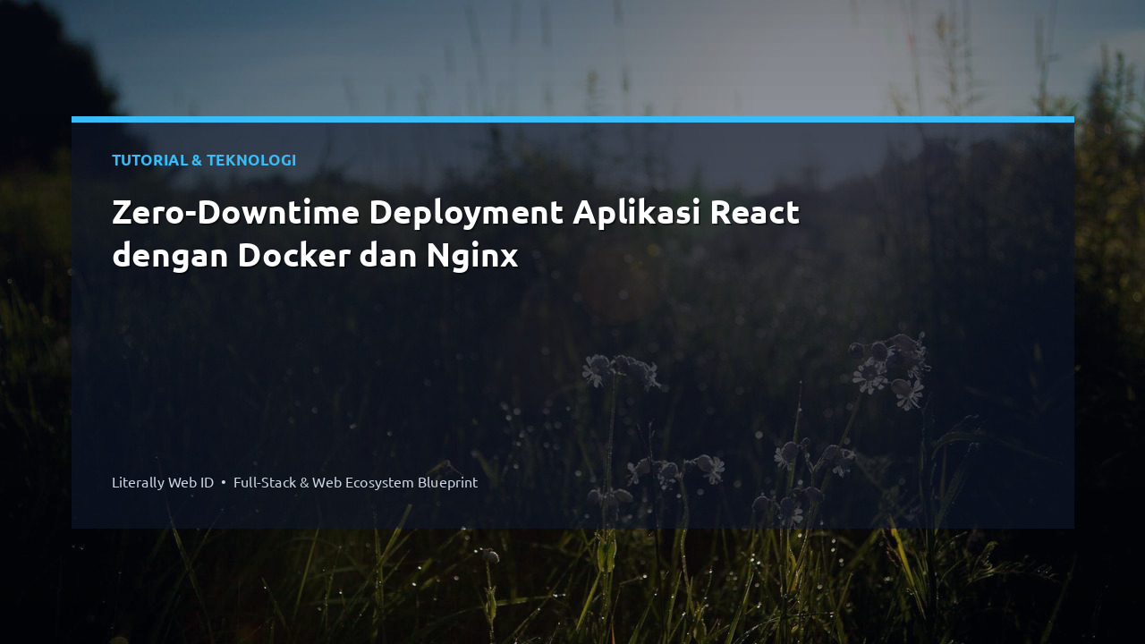Click the 'TUTORIAL & TEKNOLOGI' category label
Image resolution: width=1145 pixels, height=644 pixels.
pyautogui.click(x=204, y=160)
